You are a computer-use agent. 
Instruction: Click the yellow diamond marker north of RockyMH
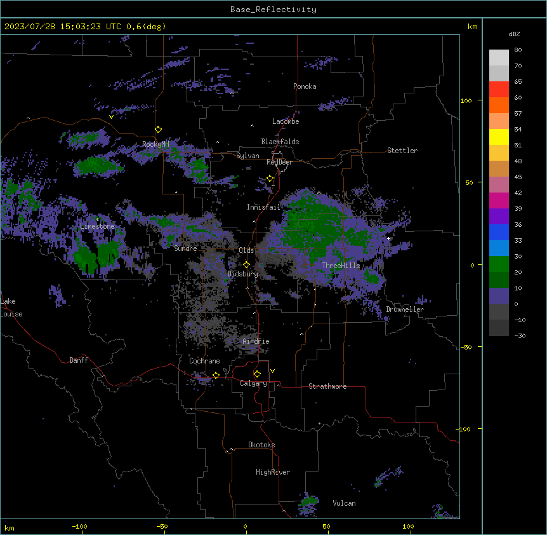[159, 130]
